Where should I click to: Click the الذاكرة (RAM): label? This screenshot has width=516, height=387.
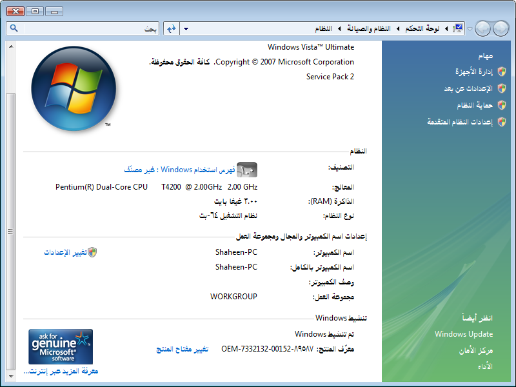331,201
